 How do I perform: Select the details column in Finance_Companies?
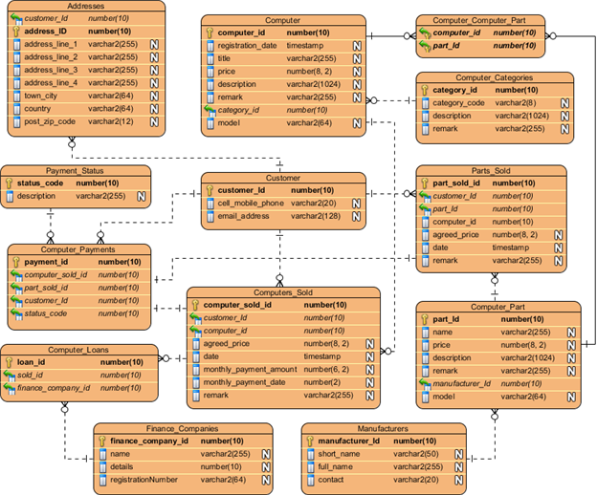(122, 467)
